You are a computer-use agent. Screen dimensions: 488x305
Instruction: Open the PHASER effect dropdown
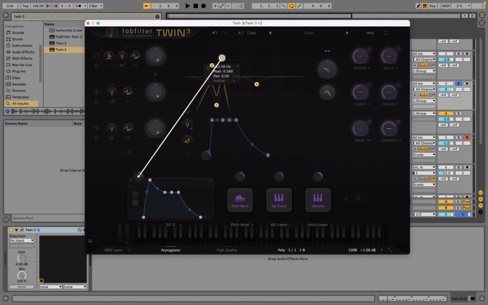click(391, 104)
